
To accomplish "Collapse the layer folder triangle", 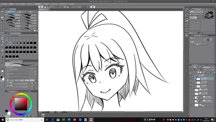I will [x=195, y=75].
